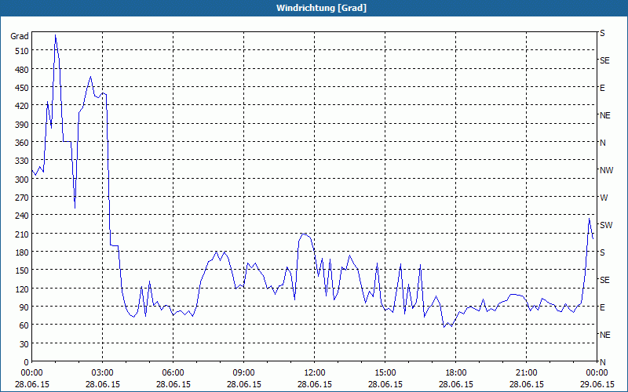Select the 180 degree axis label
The height and width of the screenshot is (392, 628).
tap(22, 252)
